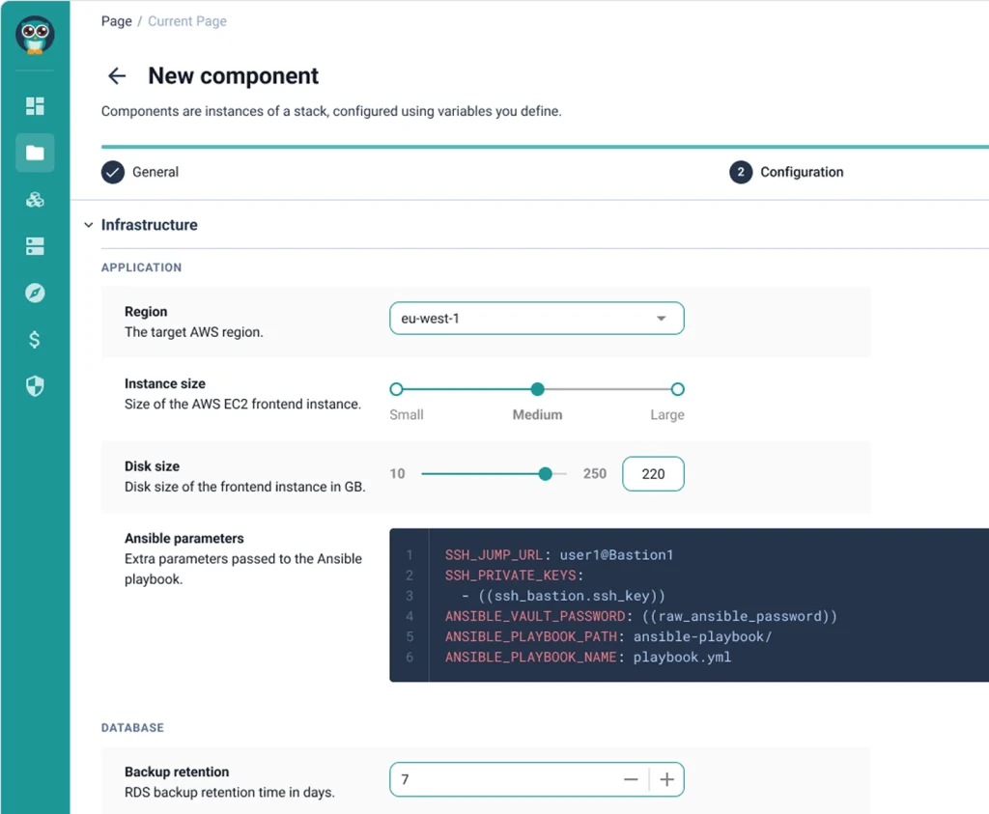Increase backup retention with plus button
The height and width of the screenshot is (814, 989).
pyautogui.click(x=666, y=779)
